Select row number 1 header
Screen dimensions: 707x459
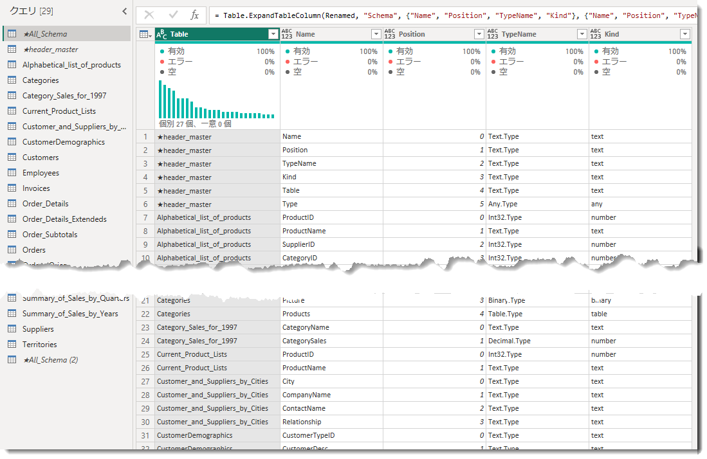pyautogui.click(x=145, y=136)
